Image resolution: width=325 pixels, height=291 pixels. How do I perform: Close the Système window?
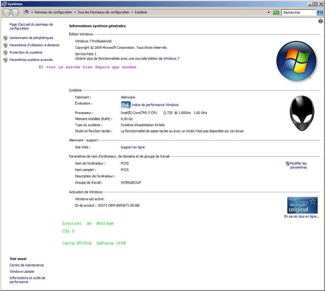click(320, 4)
